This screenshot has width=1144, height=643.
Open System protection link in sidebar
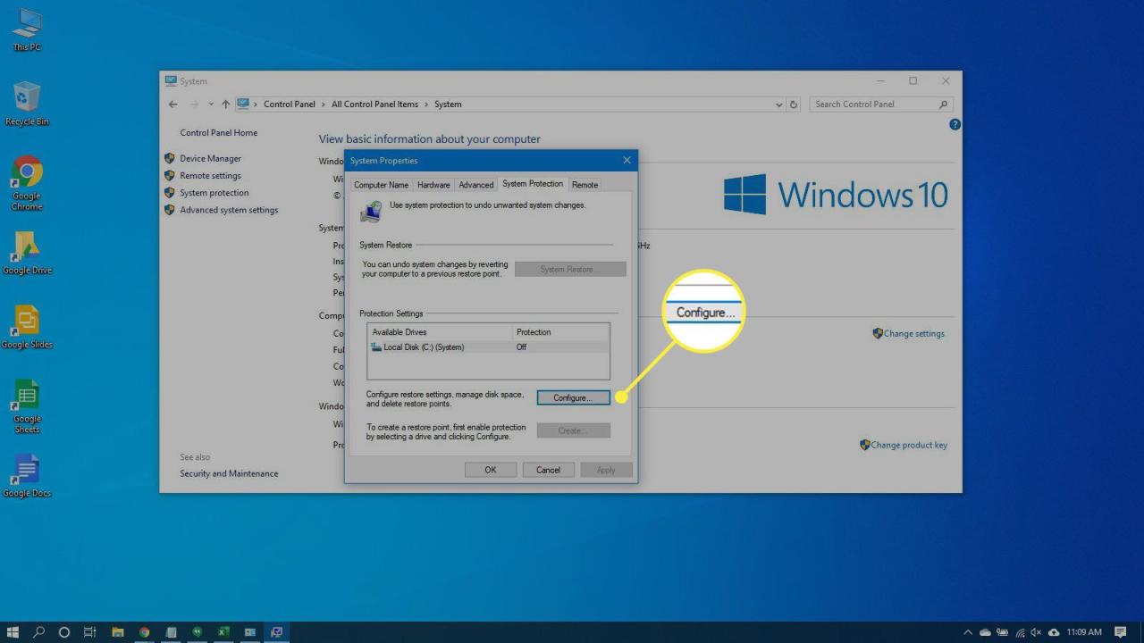[x=214, y=193]
